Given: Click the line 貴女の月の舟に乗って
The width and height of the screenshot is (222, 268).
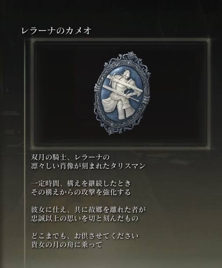Looking at the screenshot, I should pos(67,245).
